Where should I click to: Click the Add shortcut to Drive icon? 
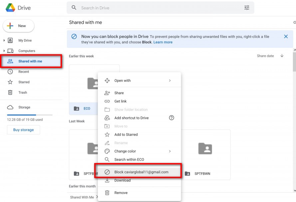click(x=107, y=118)
